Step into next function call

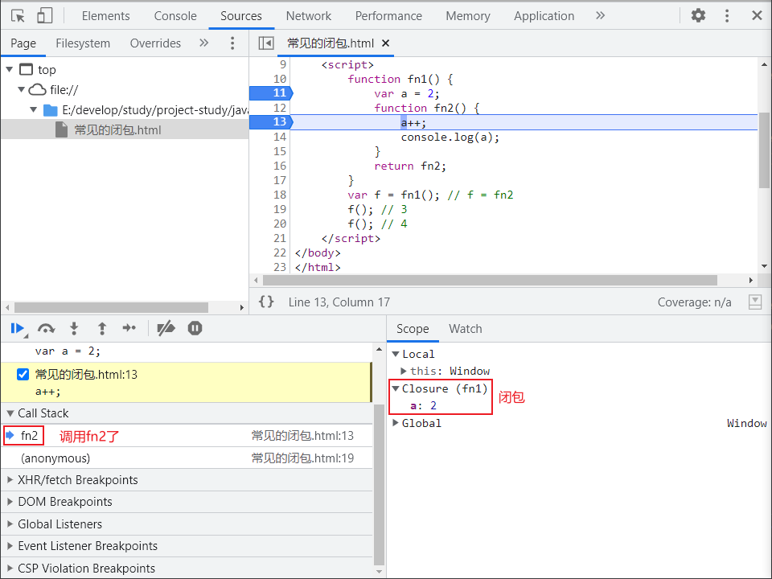pyautogui.click(x=74, y=328)
